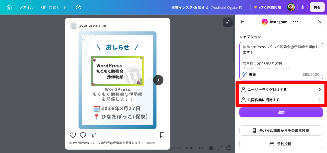The image size is (327, 153).
Task: Click the 共有 share button
Action: click(317, 7)
